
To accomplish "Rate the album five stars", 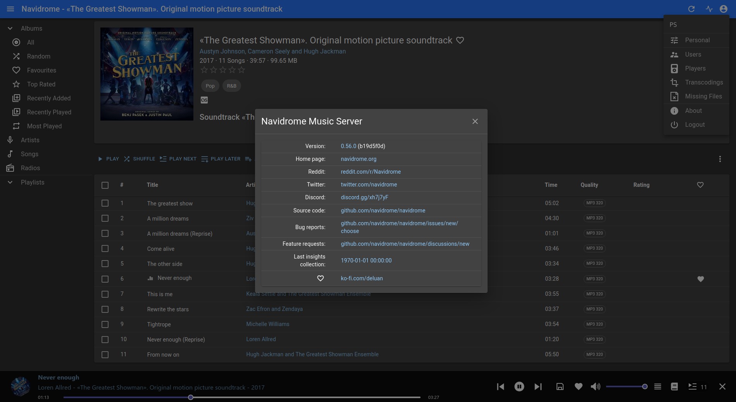I will click(x=241, y=70).
